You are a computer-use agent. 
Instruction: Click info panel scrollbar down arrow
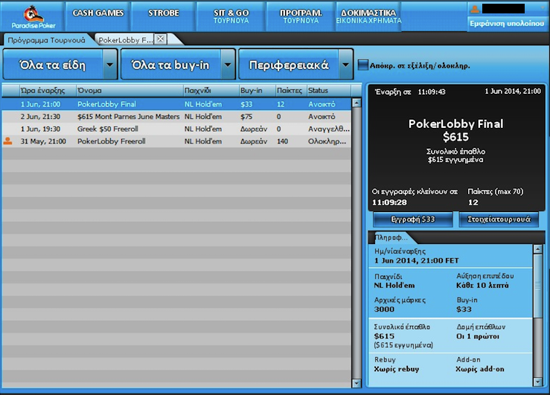[537, 382]
